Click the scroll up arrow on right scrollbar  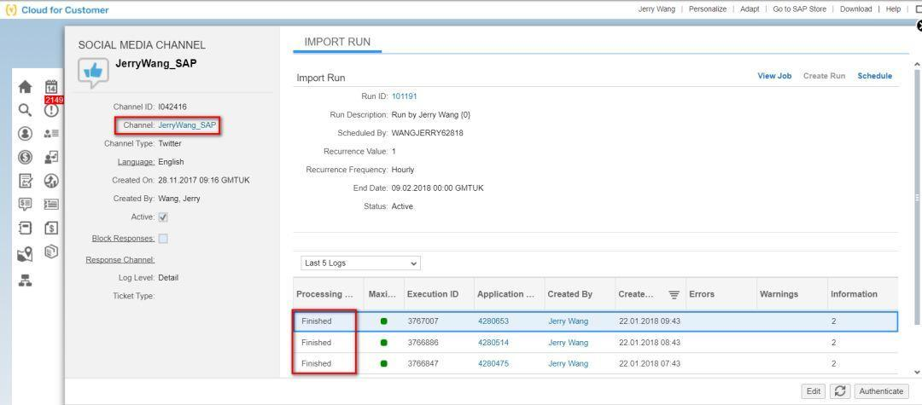917,64
